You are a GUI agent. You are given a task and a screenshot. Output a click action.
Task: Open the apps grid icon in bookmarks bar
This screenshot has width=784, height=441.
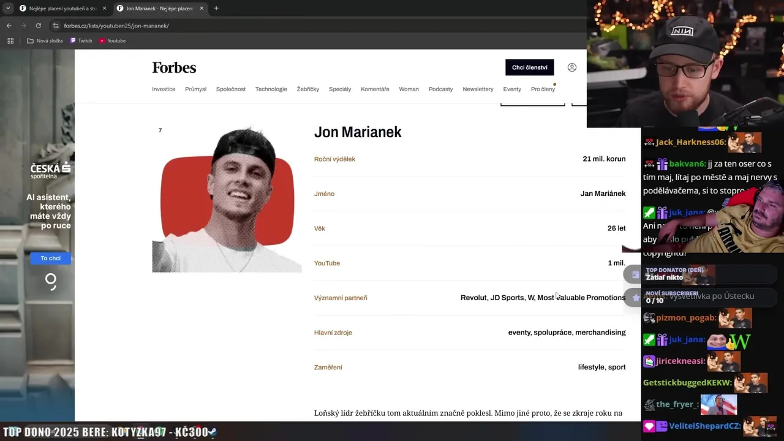point(10,41)
